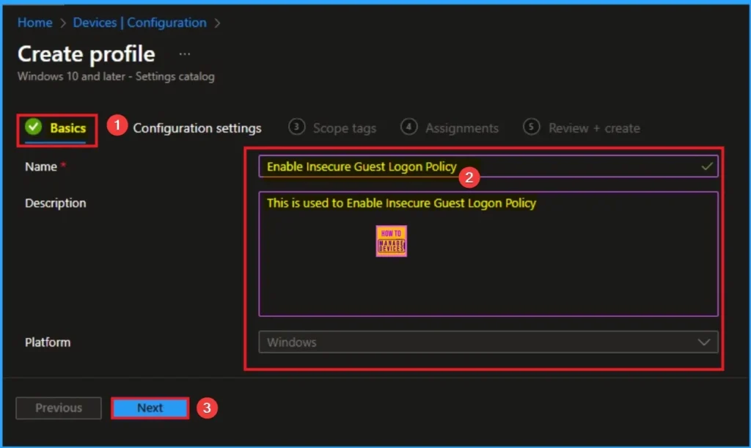Click the step 5 circle for Review + create

tap(531, 127)
